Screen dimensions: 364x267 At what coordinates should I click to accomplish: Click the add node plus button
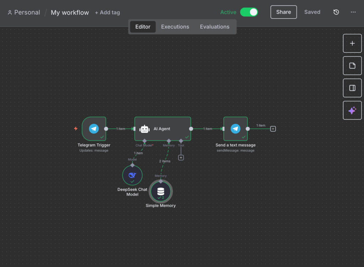(x=352, y=43)
